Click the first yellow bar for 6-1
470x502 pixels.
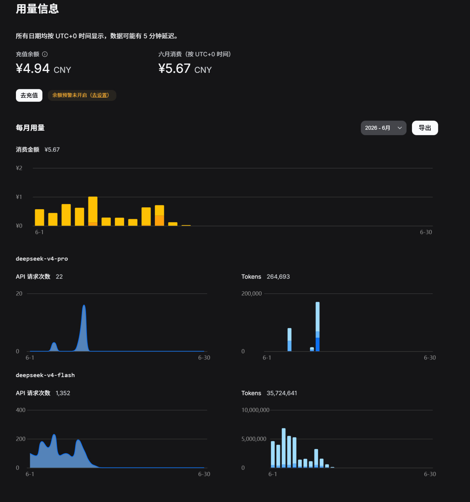40,217
